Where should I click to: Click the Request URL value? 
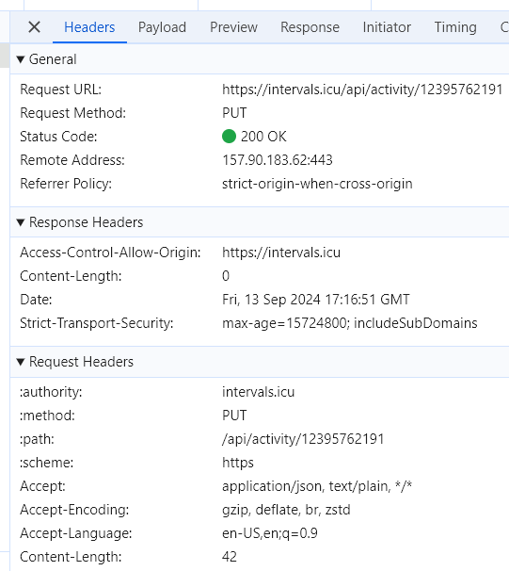pyautogui.click(x=362, y=90)
